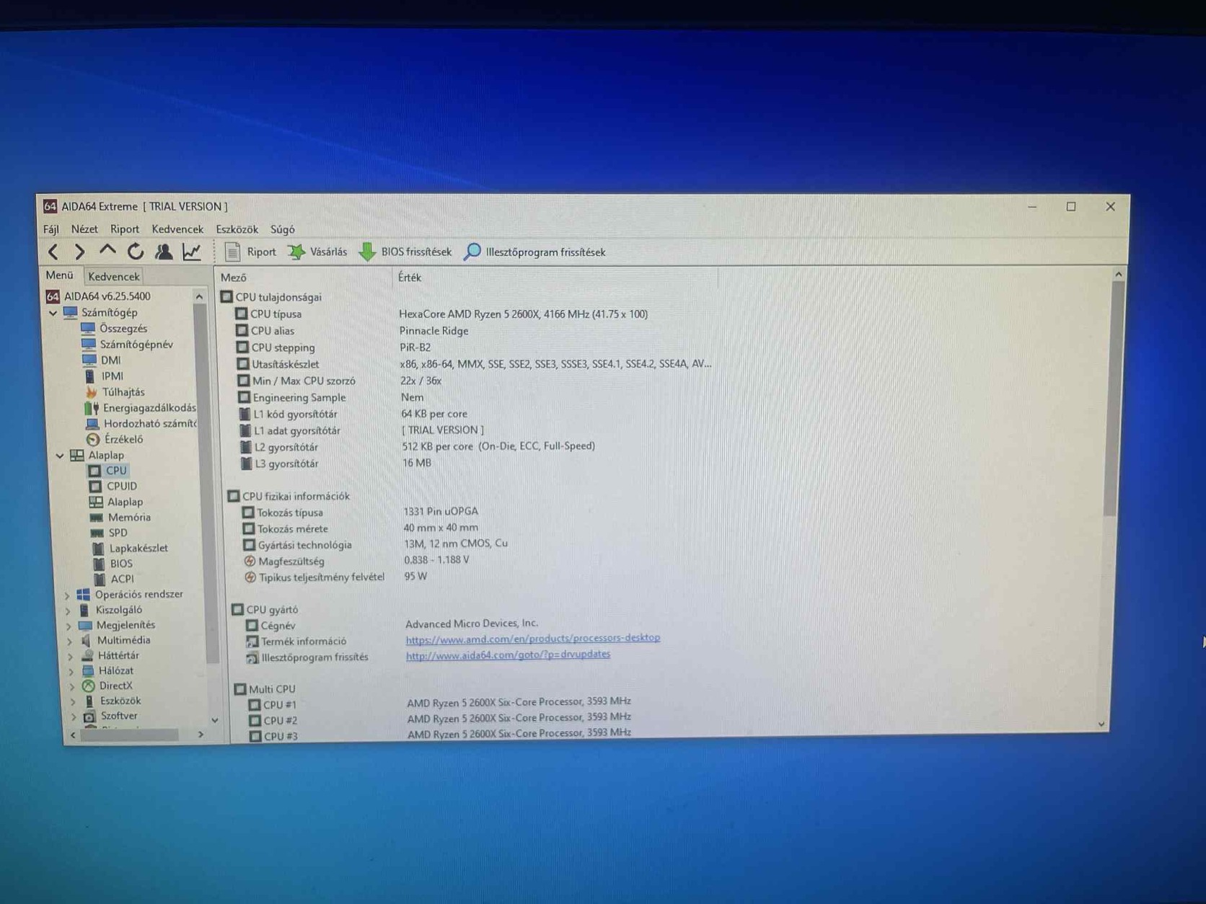The image size is (1206, 904).
Task: Go up one level with Up arrow
Action: coord(107,251)
